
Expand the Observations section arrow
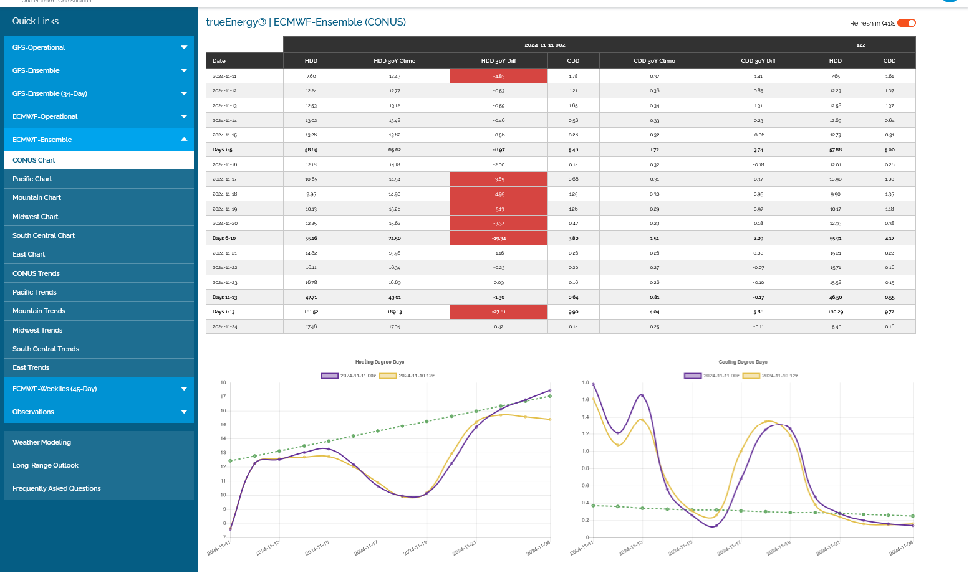(184, 412)
